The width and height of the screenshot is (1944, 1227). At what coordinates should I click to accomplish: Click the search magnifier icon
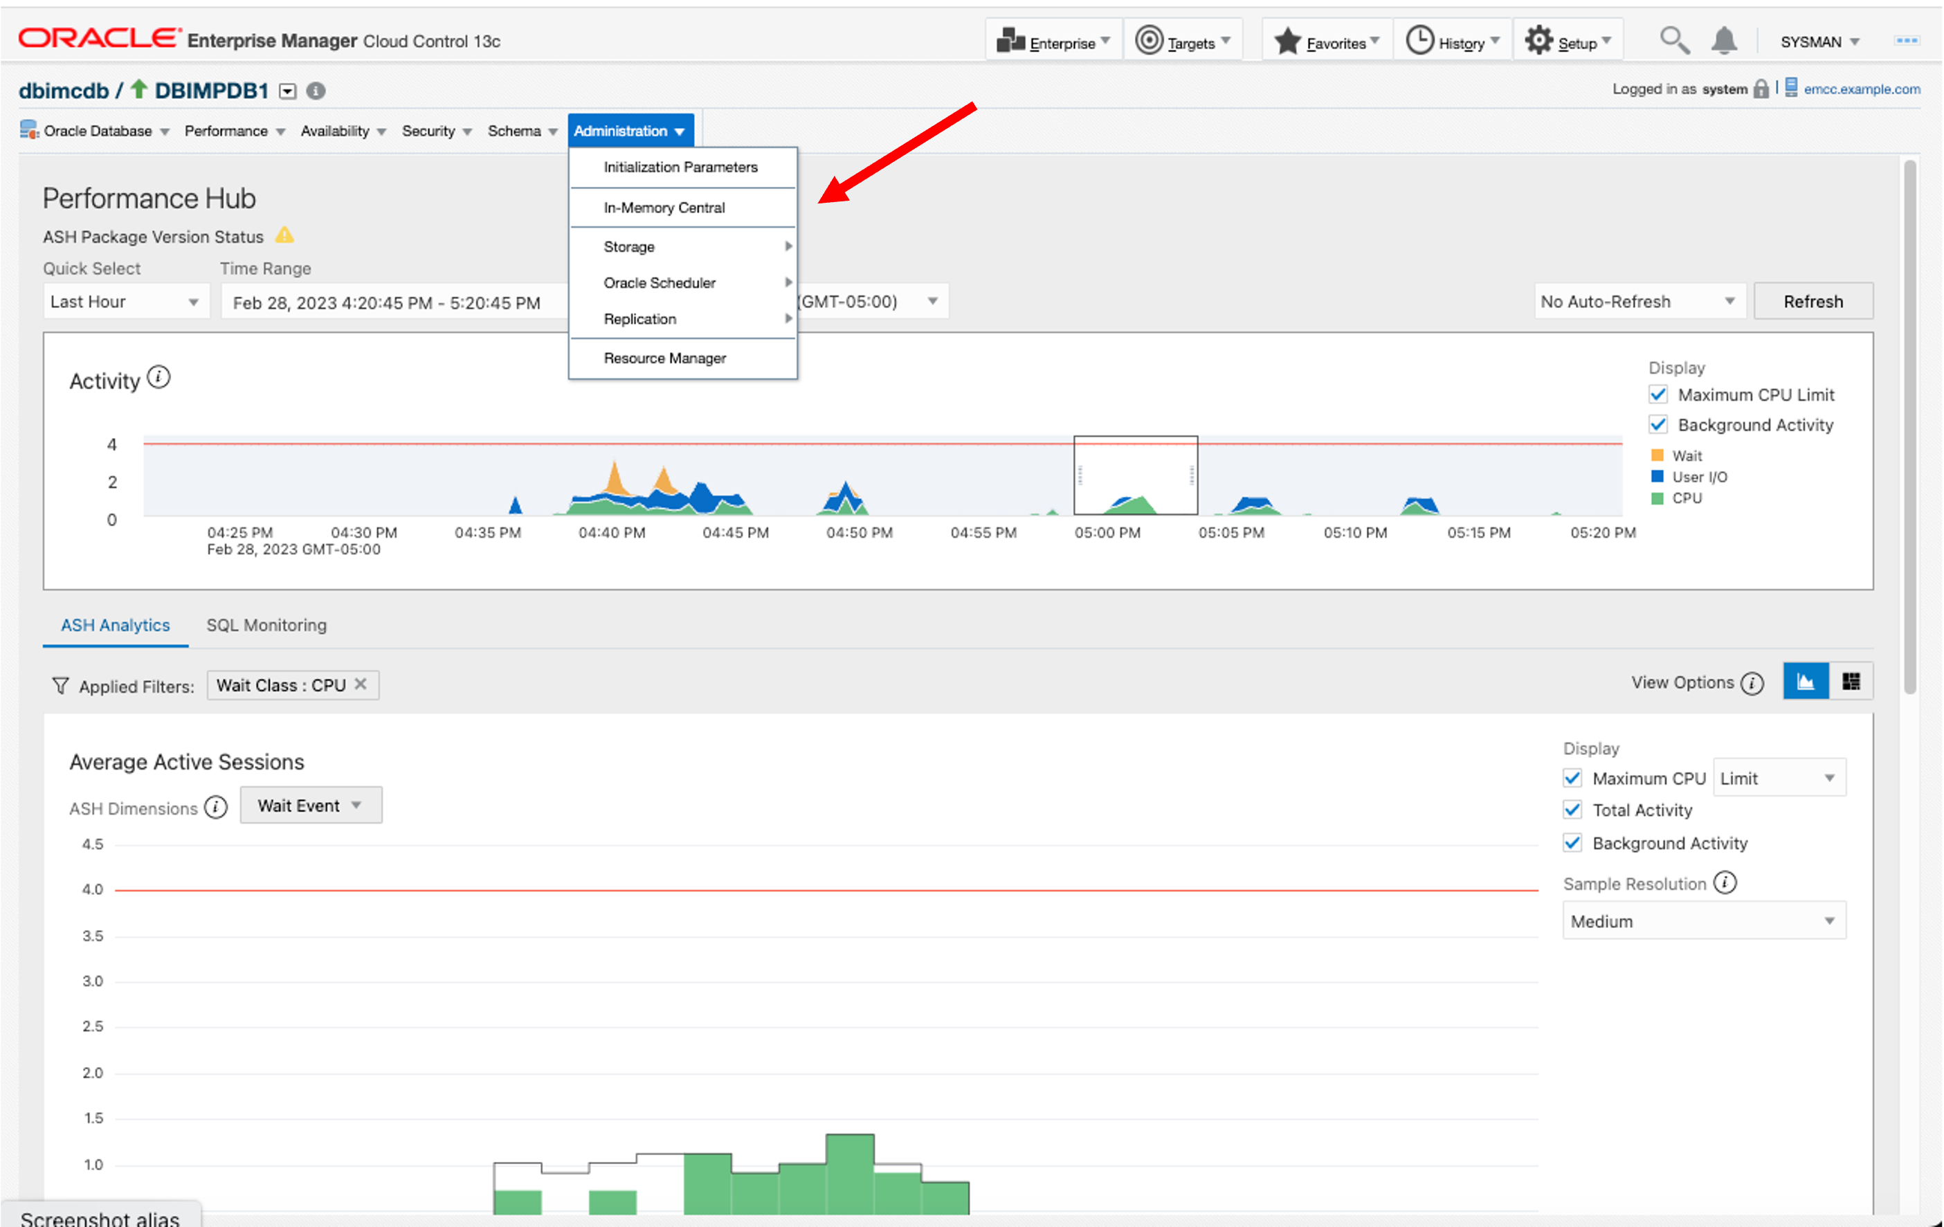1673,39
